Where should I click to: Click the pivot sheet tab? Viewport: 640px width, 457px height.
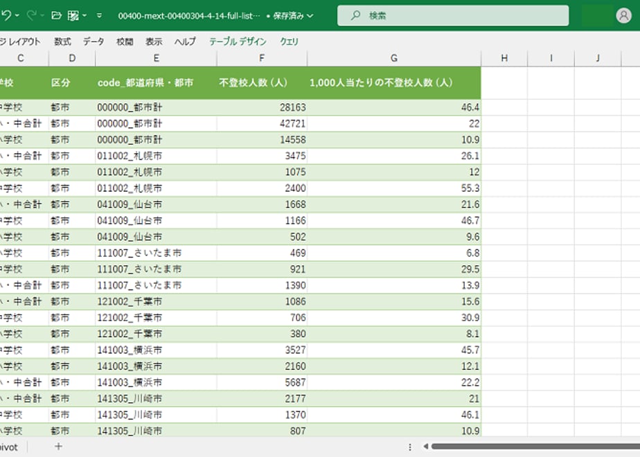[x=9, y=447]
